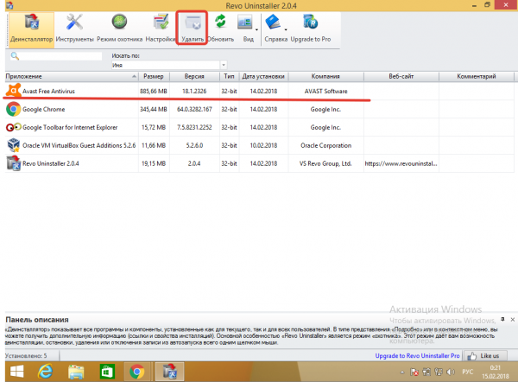Click the Like us button

point(485,356)
